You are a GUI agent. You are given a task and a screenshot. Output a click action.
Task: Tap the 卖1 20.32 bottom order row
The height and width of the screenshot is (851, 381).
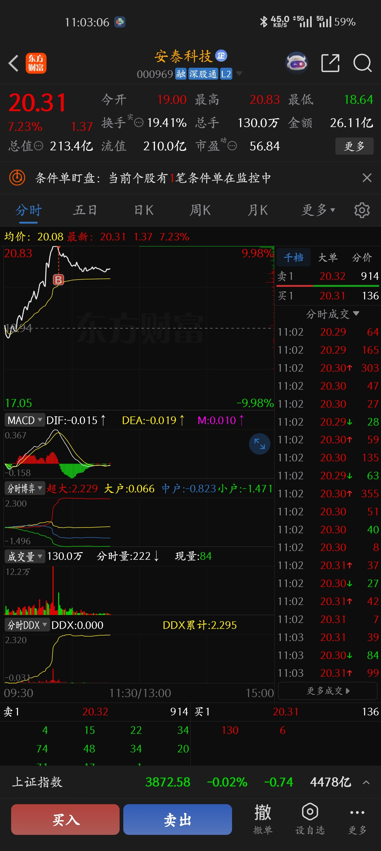click(95, 712)
